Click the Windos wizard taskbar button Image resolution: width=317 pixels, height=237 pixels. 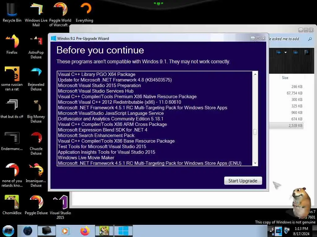123,231
